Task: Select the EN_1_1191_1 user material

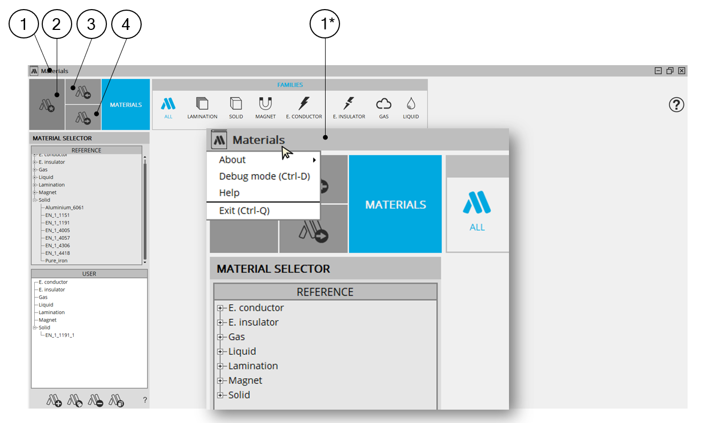Action: [60, 335]
